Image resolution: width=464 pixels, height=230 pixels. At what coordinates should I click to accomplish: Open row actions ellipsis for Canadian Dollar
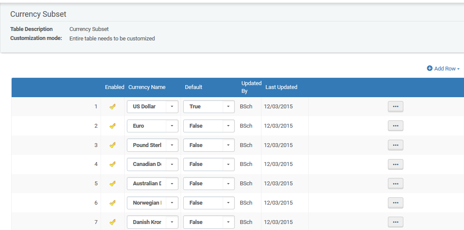(395, 164)
